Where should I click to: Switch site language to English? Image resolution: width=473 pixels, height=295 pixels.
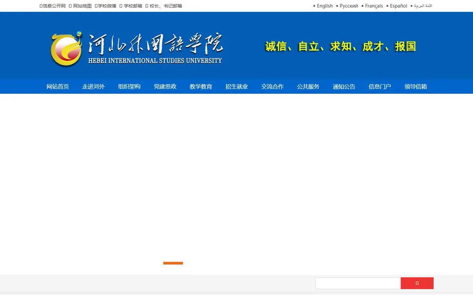pyautogui.click(x=325, y=6)
